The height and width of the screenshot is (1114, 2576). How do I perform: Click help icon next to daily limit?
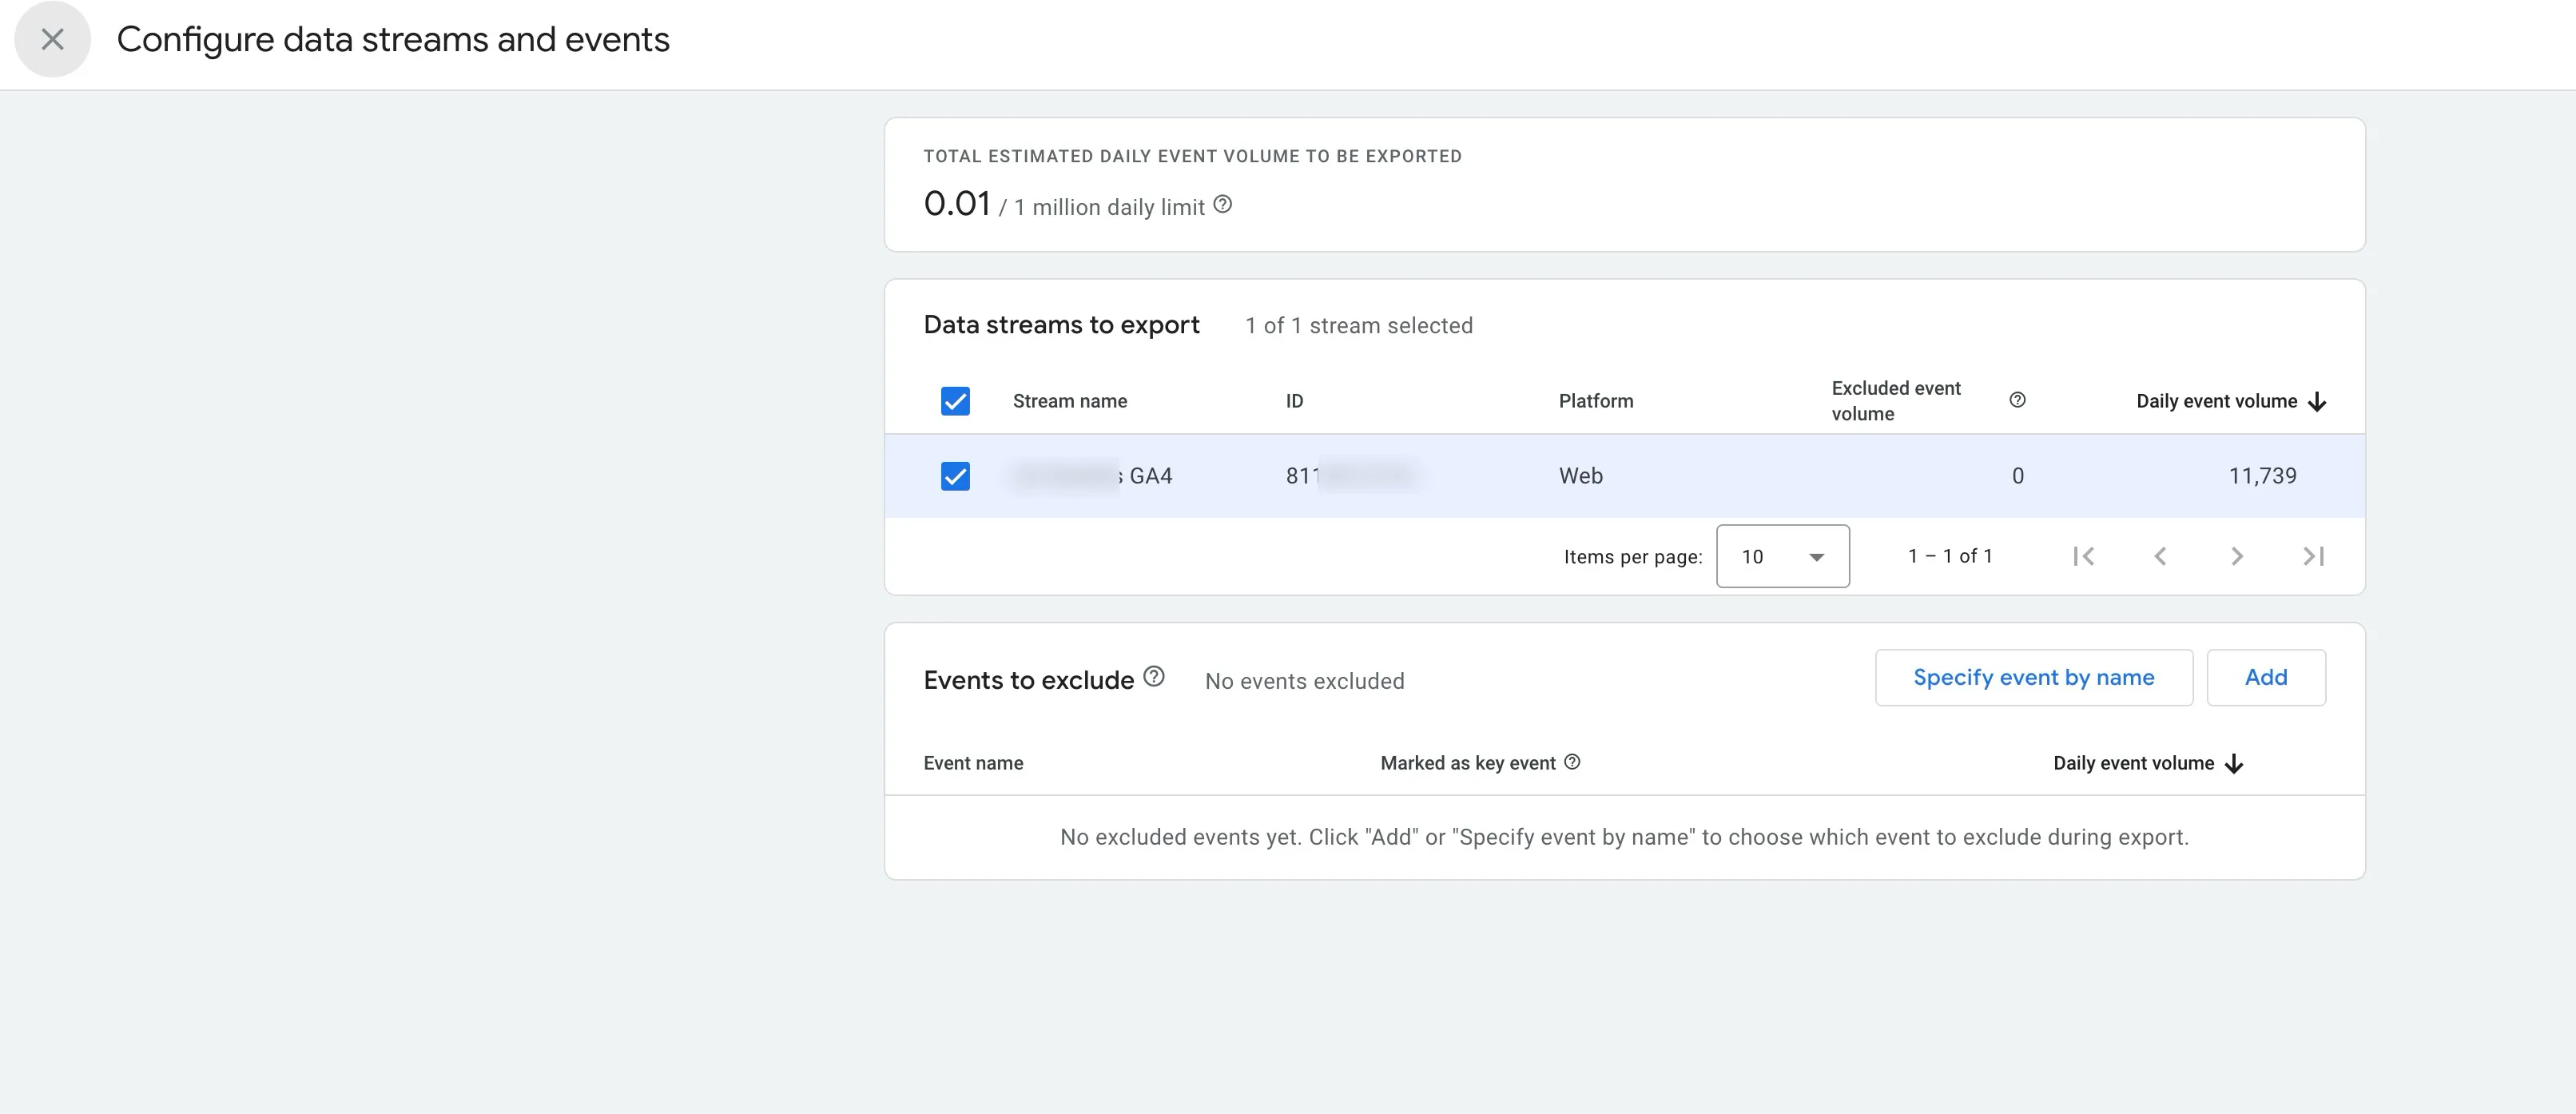pos(1222,205)
